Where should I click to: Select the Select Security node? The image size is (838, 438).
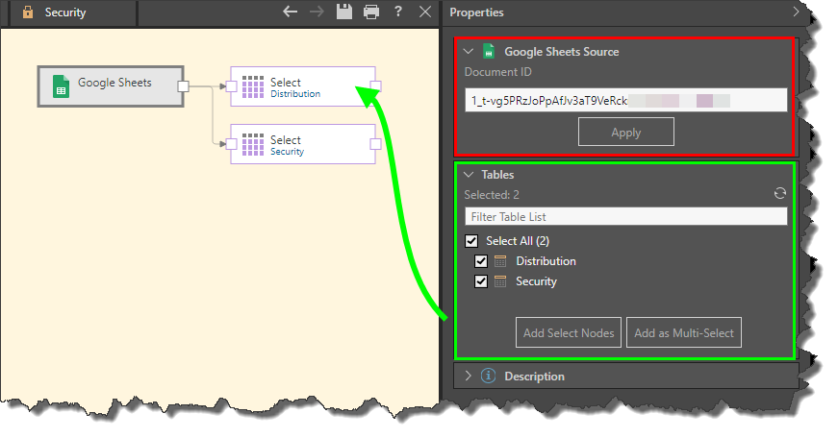click(x=302, y=145)
